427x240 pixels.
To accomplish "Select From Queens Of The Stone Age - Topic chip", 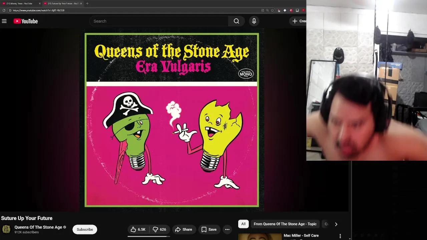I will pos(285,224).
